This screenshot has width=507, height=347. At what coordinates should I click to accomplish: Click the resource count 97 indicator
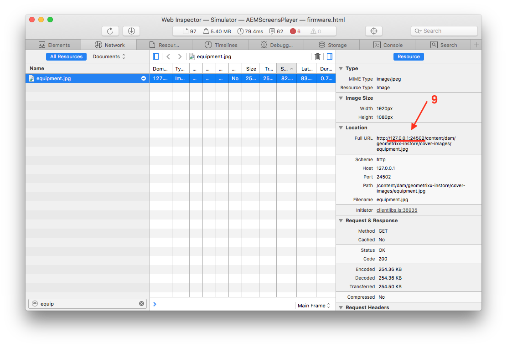click(190, 31)
